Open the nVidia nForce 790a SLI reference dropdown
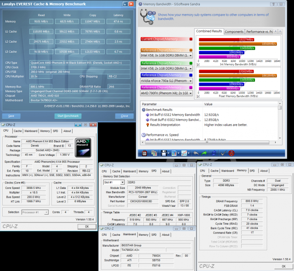Viewport: 294px width, 271px height. [x=166, y=81]
